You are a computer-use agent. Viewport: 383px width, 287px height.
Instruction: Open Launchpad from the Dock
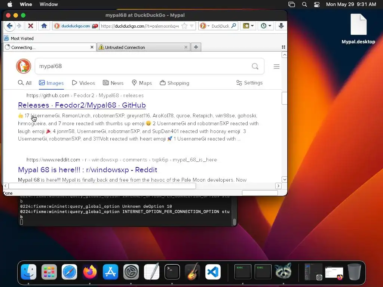49,272
